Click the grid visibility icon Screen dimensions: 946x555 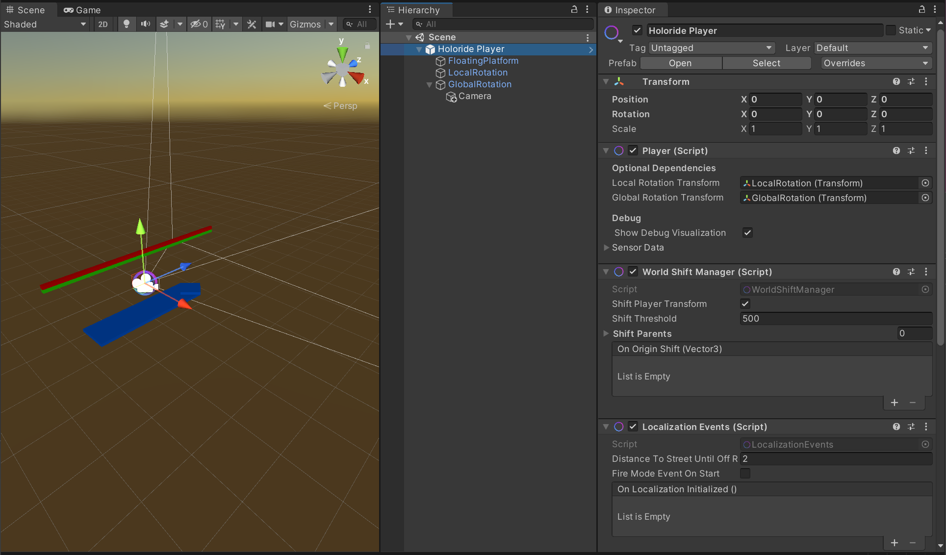click(220, 24)
